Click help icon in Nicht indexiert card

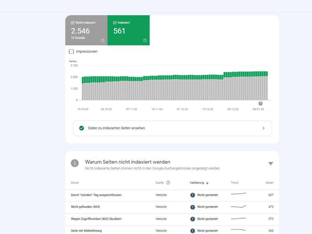point(102,40)
